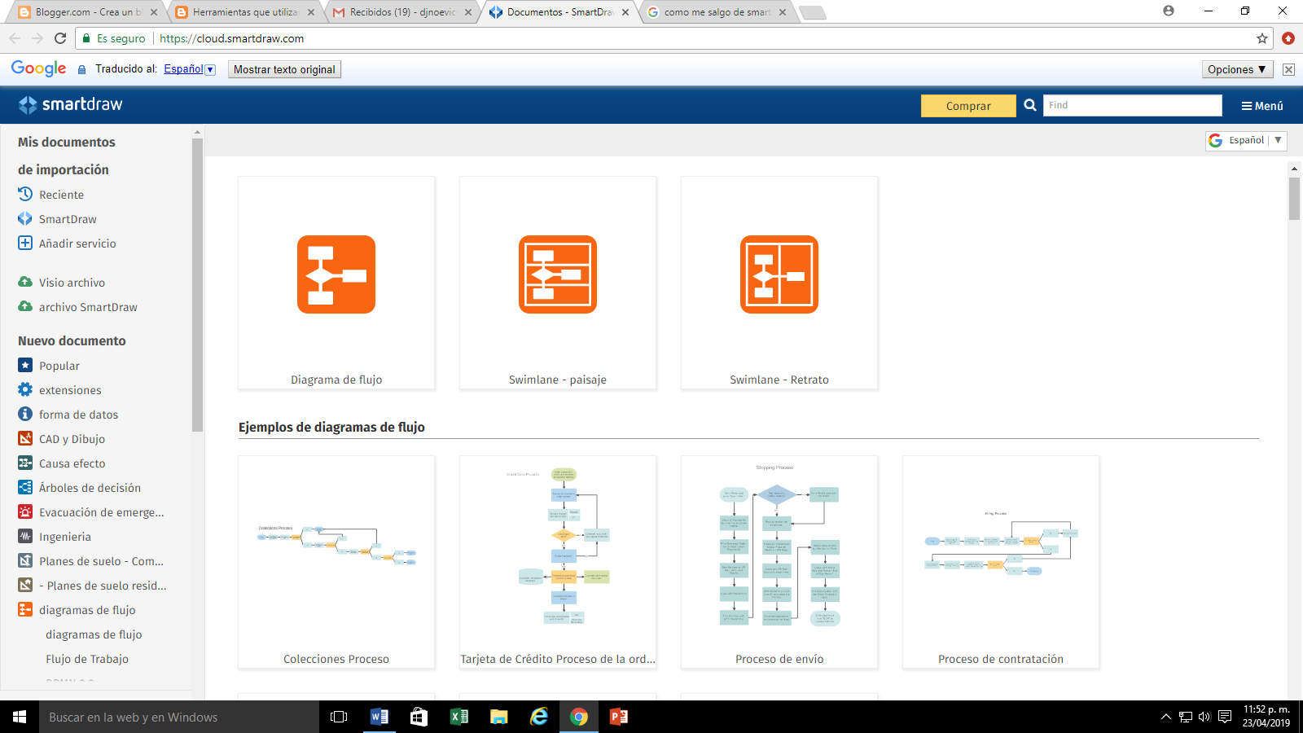Image resolution: width=1303 pixels, height=733 pixels.
Task: Close the Documentos - SmartDraw tab
Action: click(x=625, y=12)
